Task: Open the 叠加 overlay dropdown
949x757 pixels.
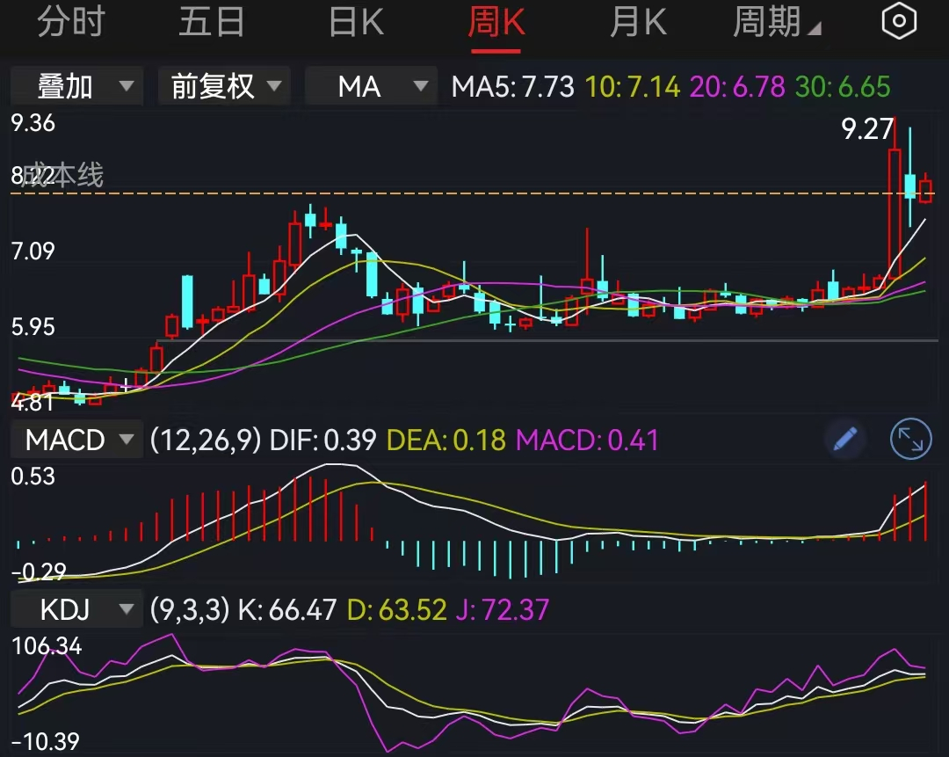Action: (76, 86)
